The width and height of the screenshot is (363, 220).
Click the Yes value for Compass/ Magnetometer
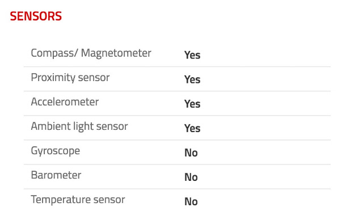coord(192,55)
